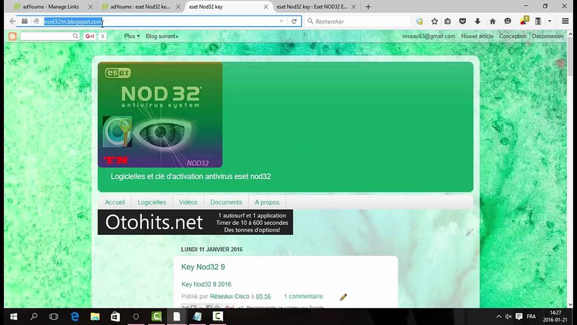This screenshot has width=577, height=325.
Task: Show hidden tray icons chevron
Action: (x=499, y=316)
